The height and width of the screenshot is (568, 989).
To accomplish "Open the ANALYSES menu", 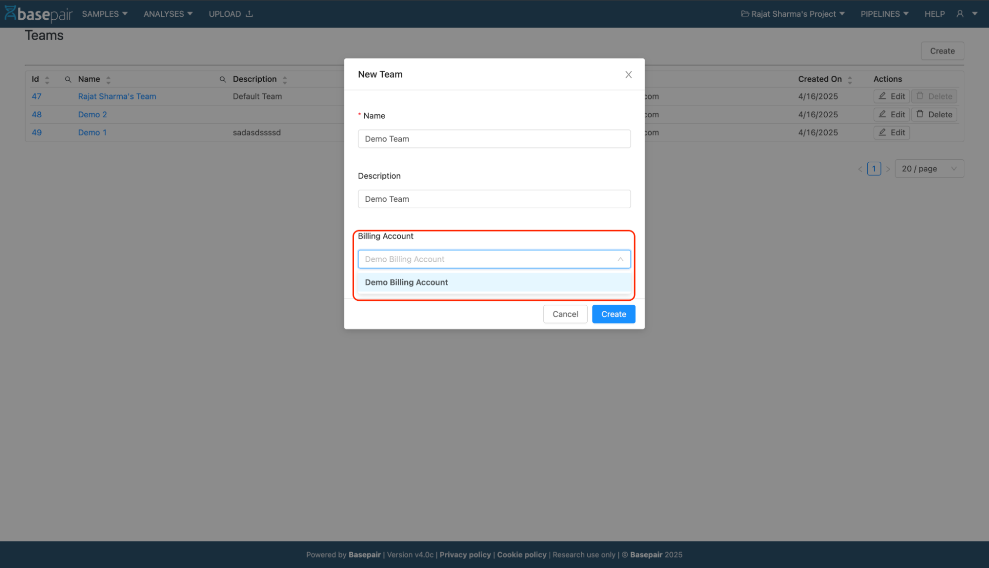I will pyautogui.click(x=168, y=14).
